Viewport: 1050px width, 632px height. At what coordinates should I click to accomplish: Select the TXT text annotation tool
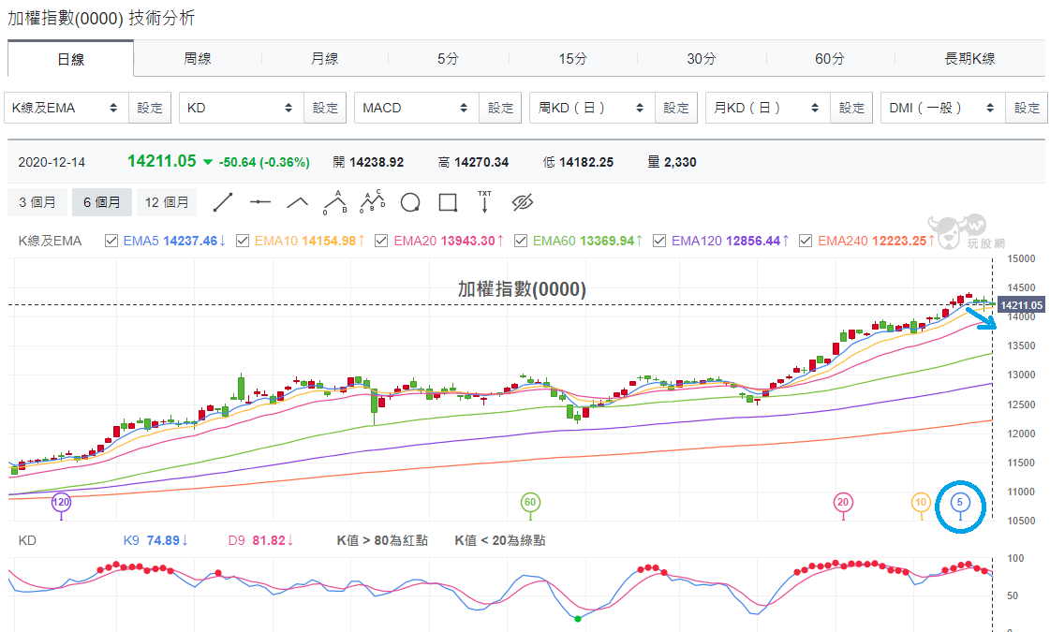(x=485, y=202)
